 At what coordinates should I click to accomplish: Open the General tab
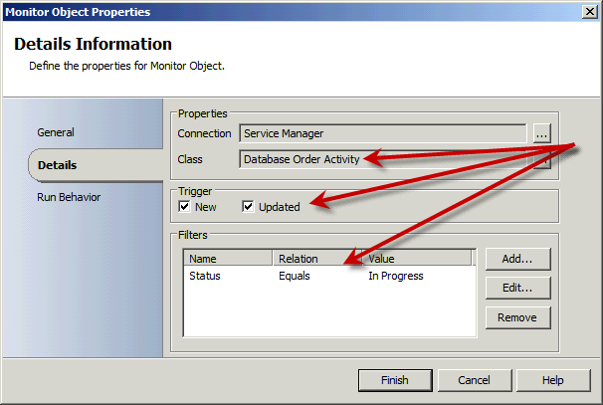[56, 132]
